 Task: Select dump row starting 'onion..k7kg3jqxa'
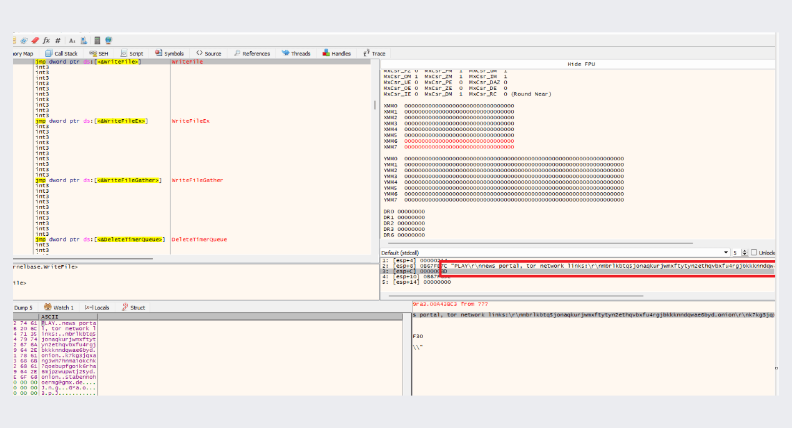[x=69, y=356]
